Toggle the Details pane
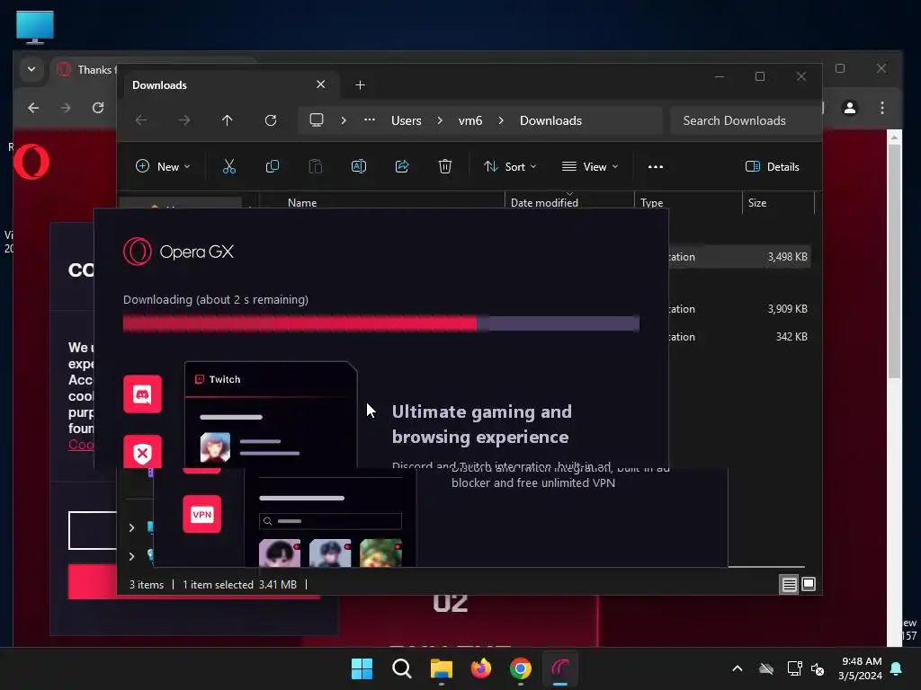The width and height of the screenshot is (921, 690). [x=772, y=166]
